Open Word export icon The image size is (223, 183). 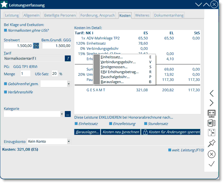[212, 123]
